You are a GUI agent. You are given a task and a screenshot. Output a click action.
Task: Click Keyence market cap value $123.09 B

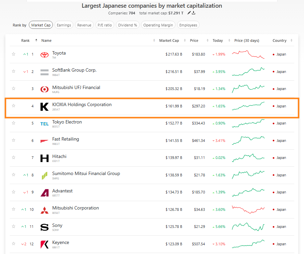tap(174, 244)
